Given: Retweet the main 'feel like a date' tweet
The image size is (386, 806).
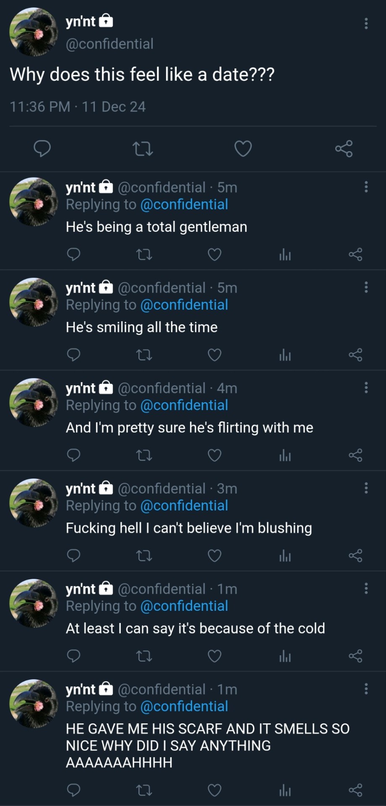Looking at the screenshot, I should tap(143, 149).
